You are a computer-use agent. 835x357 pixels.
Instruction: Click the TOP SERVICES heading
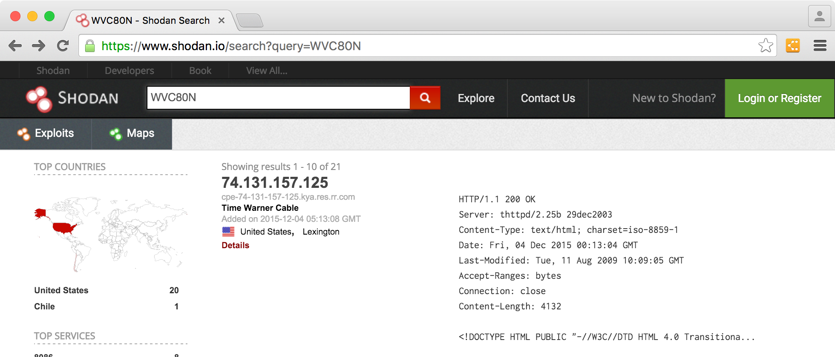(65, 336)
